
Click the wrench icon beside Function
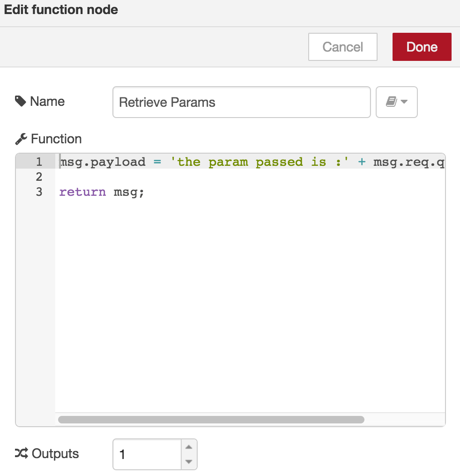click(x=21, y=139)
